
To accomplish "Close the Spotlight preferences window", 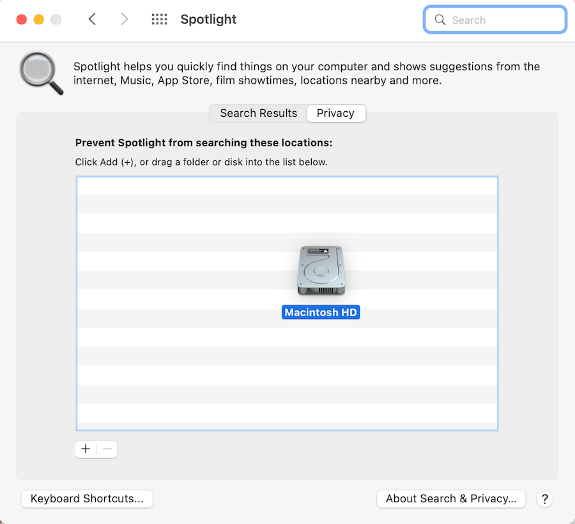I will click(x=21, y=19).
